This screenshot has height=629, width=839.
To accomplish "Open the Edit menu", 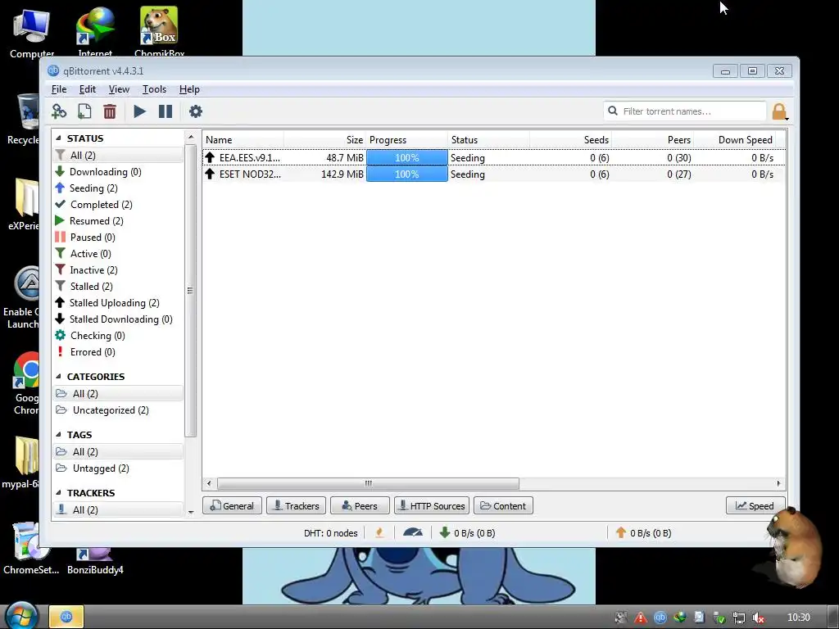I will [x=87, y=89].
